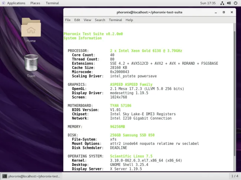This screenshot has height=180, width=241.
Task: Open the Places menu
Action: tap(35, 3)
